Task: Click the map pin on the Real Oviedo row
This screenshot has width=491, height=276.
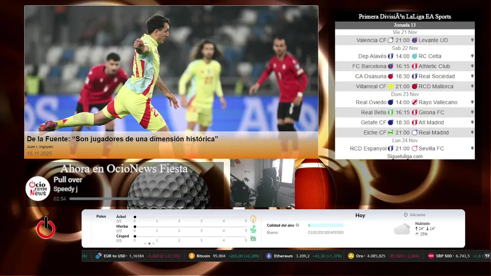Action: 472,102
